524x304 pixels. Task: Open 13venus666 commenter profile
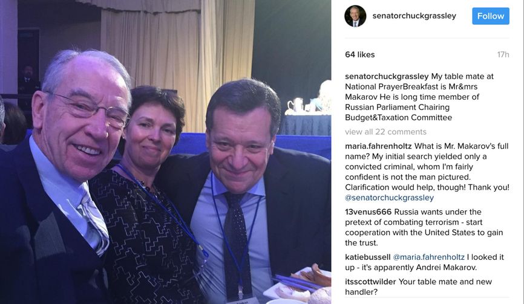(x=368, y=212)
